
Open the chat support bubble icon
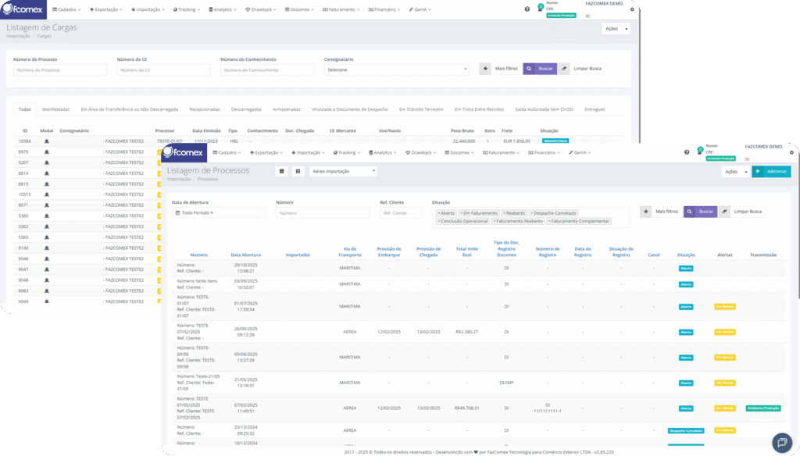(x=780, y=442)
